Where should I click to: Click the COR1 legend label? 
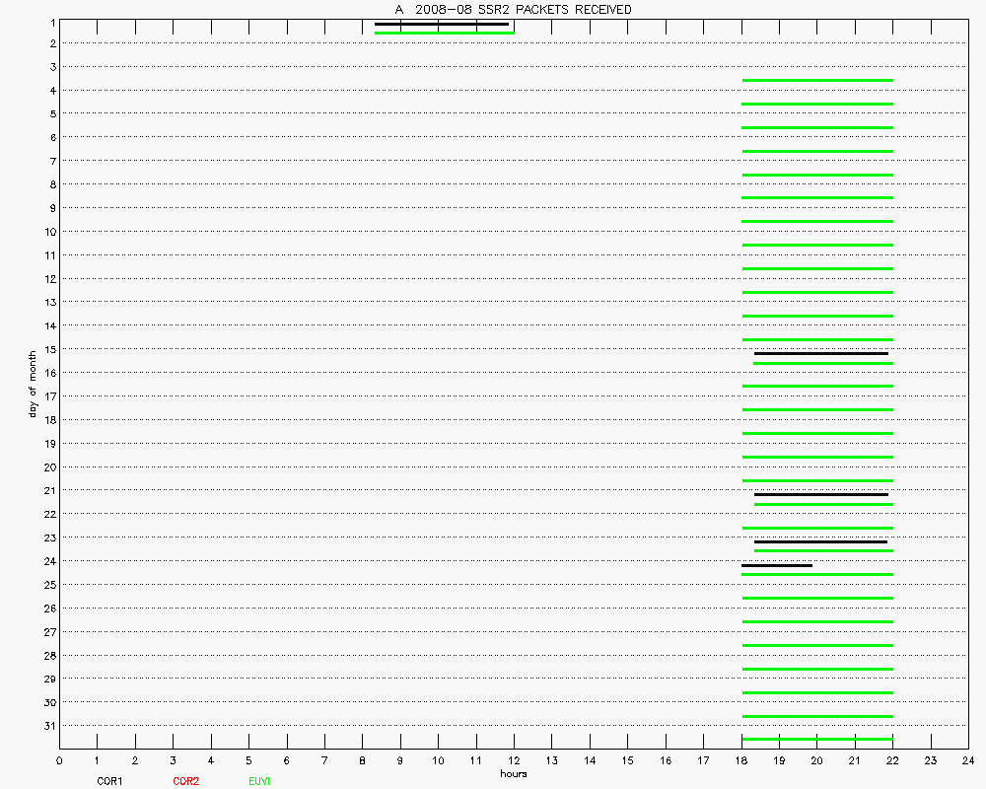(x=109, y=781)
